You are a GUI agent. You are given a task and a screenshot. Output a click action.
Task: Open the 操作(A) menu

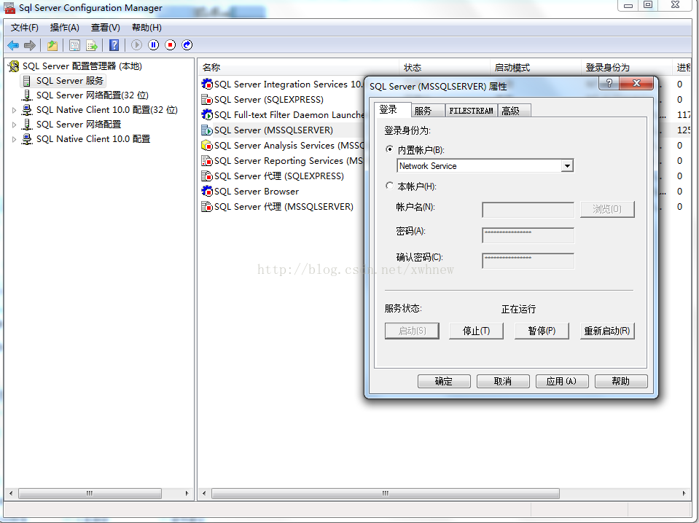point(65,28)
